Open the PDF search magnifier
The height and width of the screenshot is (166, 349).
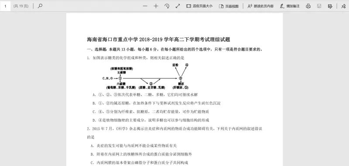point(40,6)
